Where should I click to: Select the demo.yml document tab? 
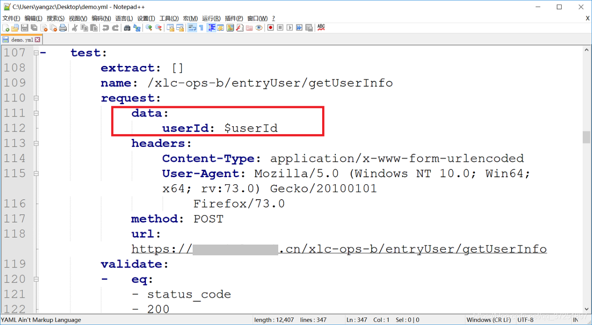pos(21,40)
